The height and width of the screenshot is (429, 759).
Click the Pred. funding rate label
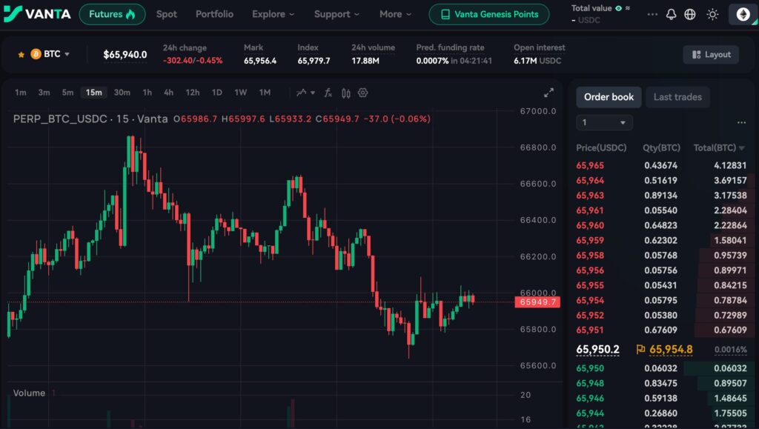tap(450, 47)
